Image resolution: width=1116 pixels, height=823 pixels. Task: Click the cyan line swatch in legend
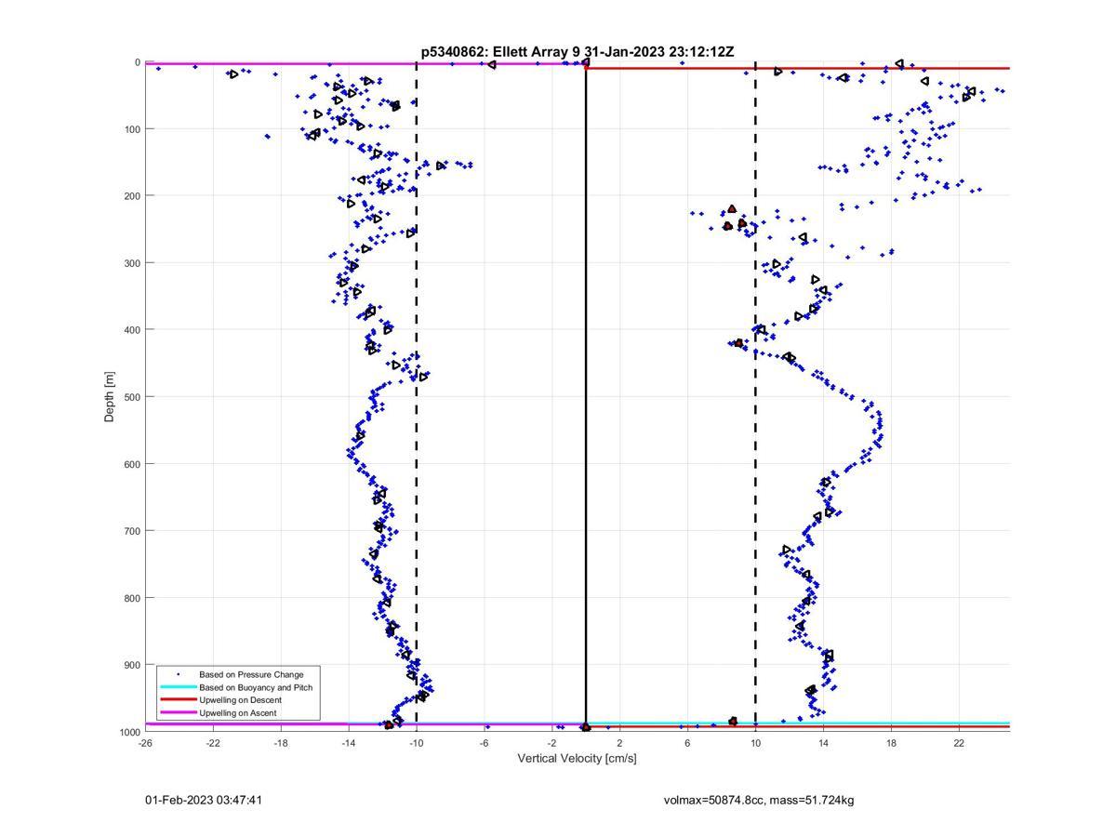click(179, 687)
